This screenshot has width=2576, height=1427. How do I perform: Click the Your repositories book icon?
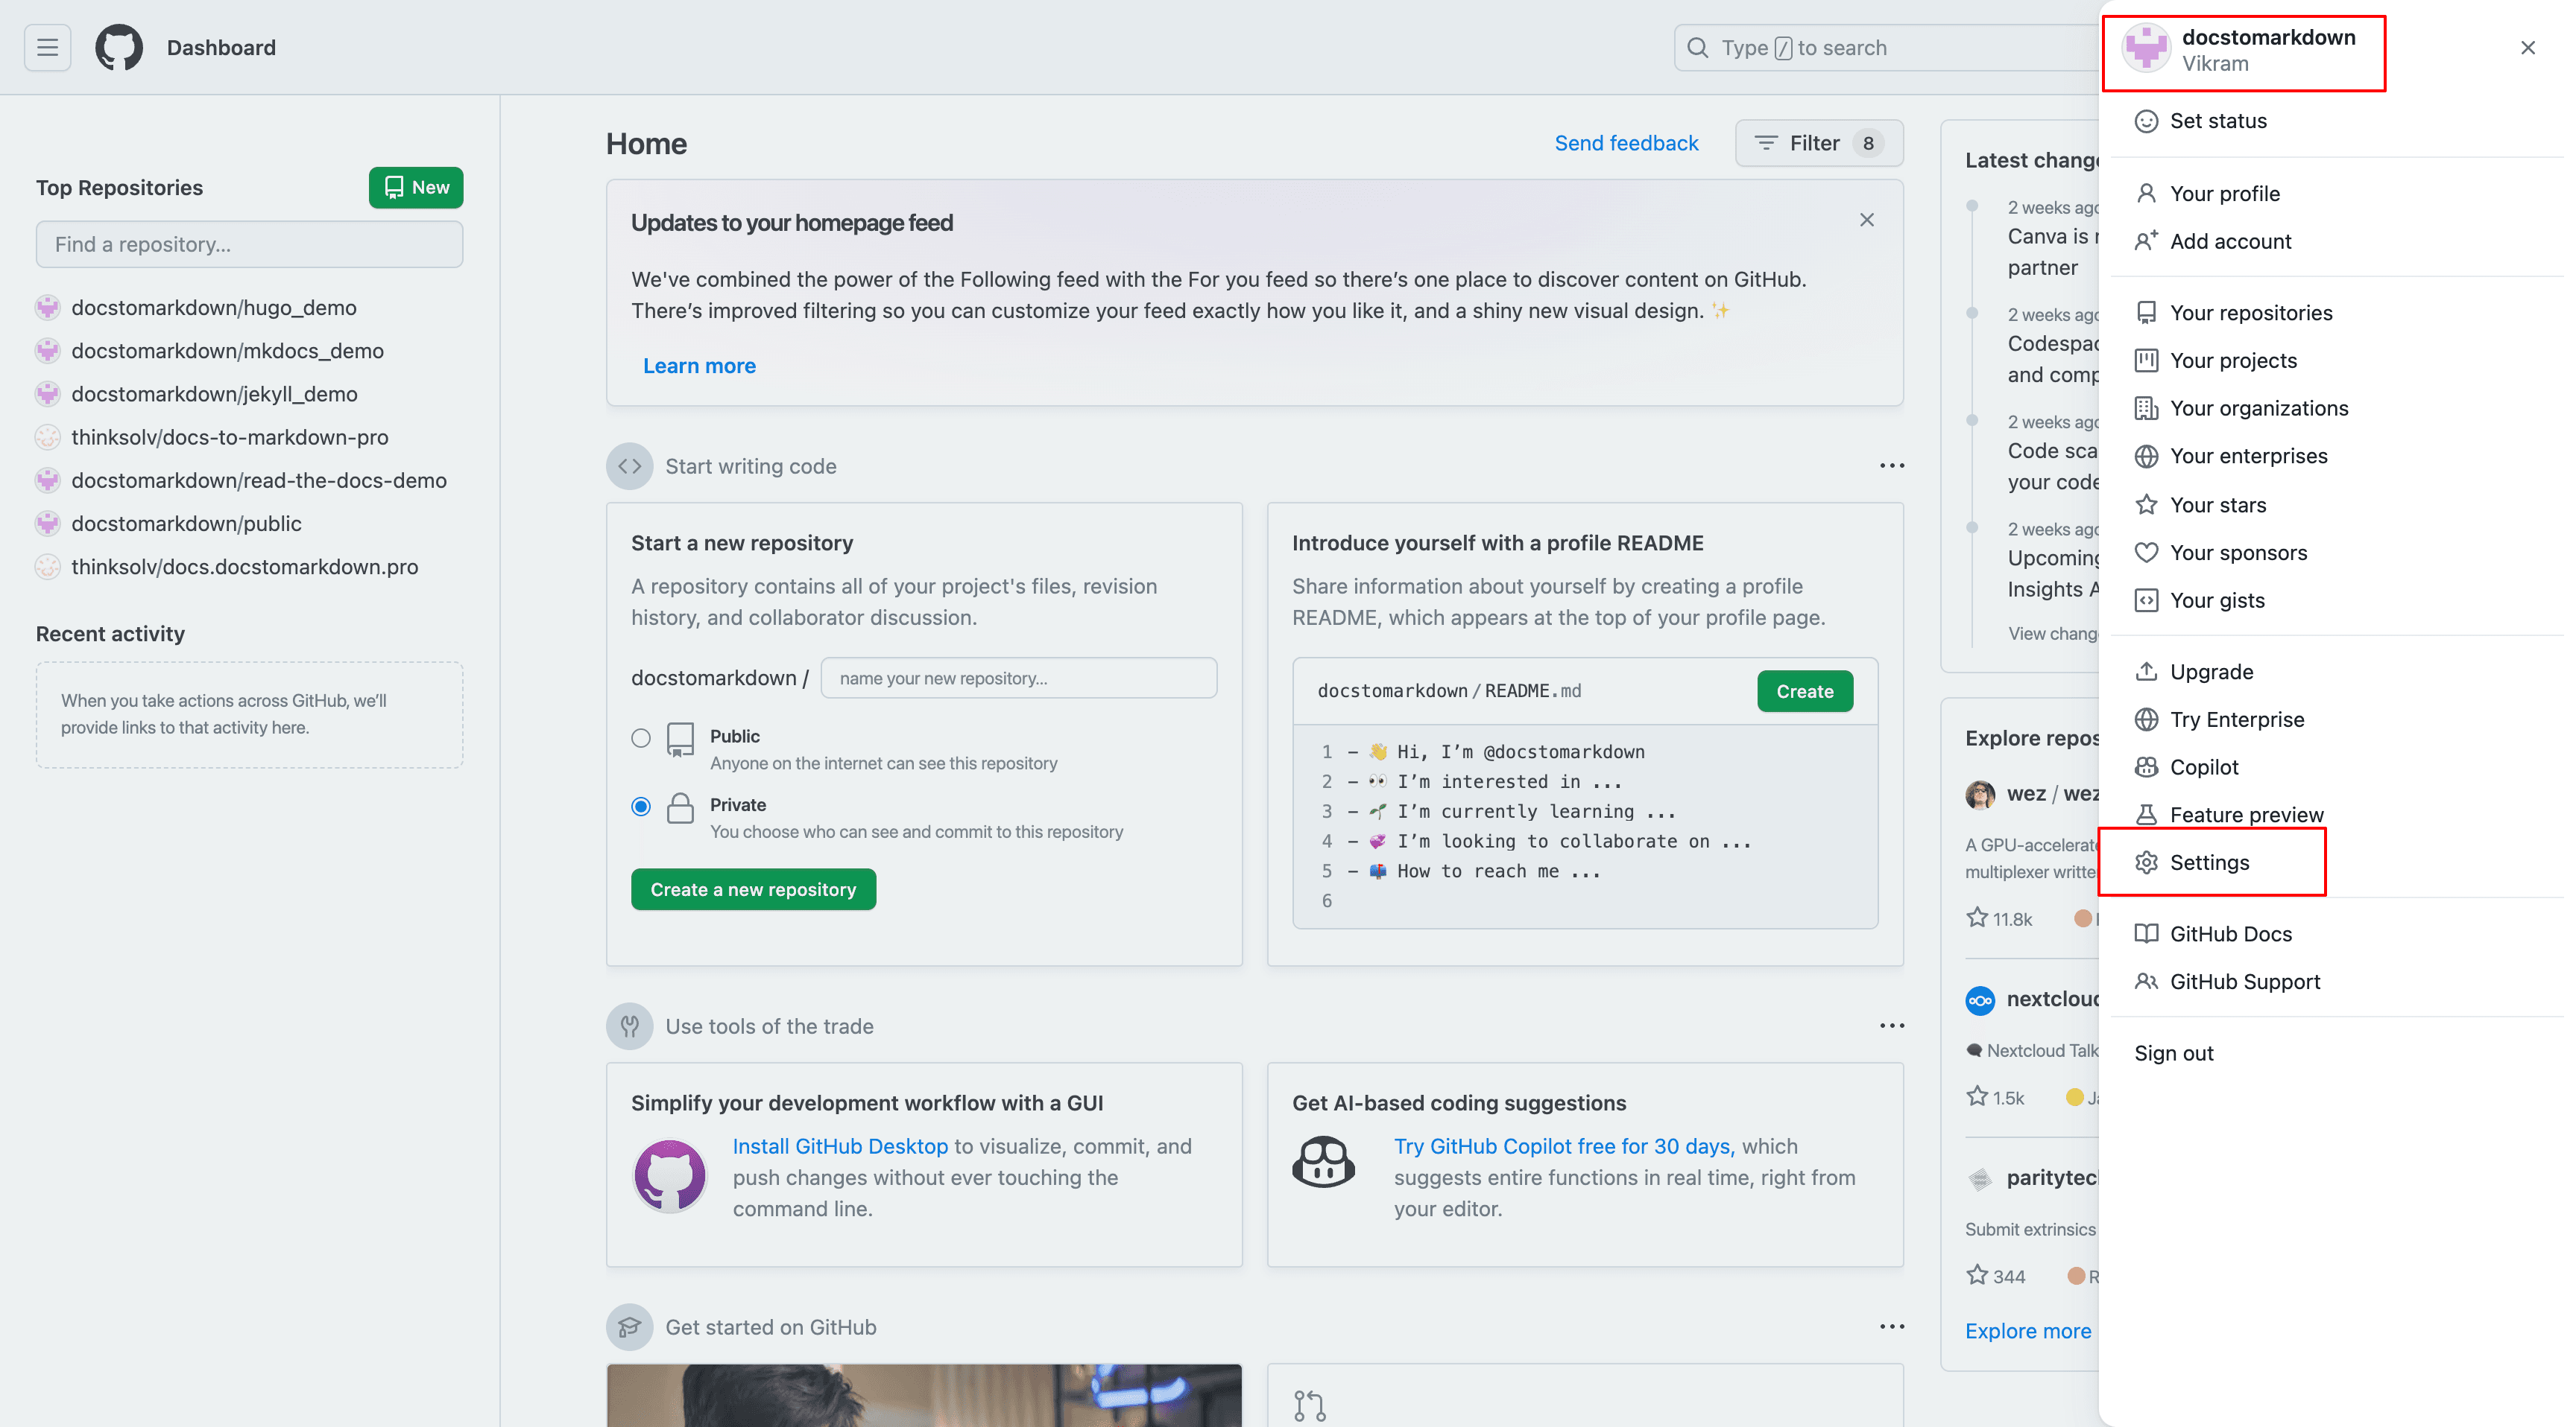pos(2145,313)
